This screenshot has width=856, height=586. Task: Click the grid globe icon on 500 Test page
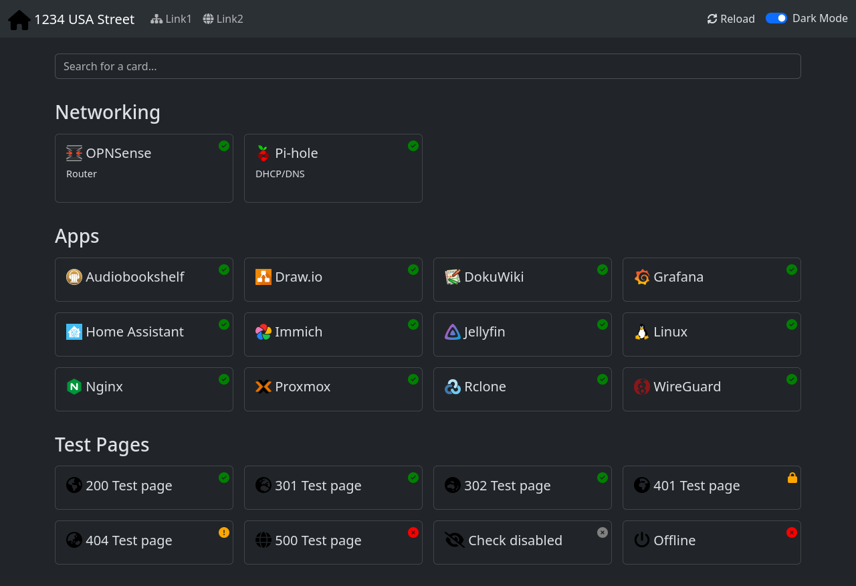click(263, 540)
